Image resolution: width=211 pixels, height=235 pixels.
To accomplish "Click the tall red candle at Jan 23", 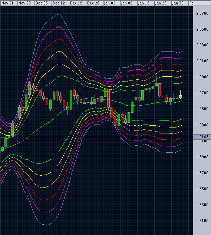I will coord(159,90).
